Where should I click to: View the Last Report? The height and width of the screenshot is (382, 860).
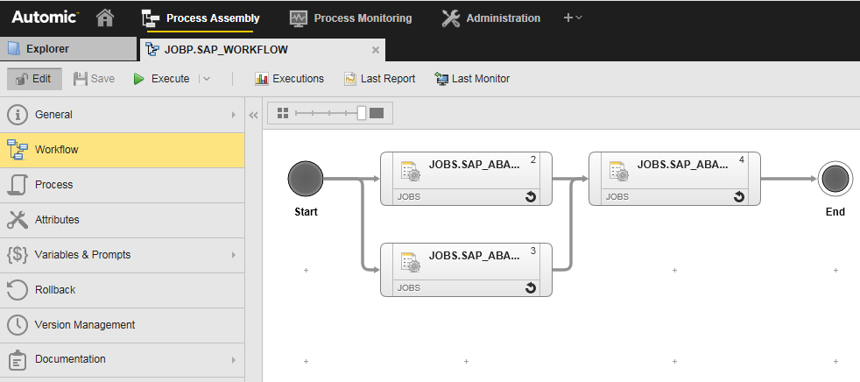pyautogui.click(x=379, y=79)
